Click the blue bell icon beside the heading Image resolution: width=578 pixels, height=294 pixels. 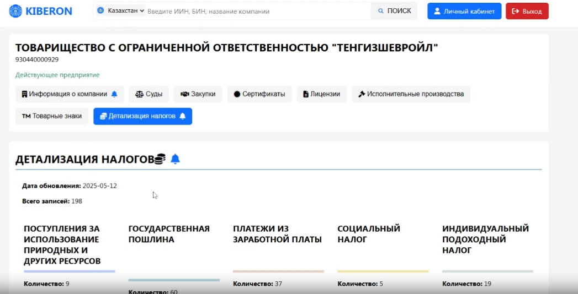176,159
